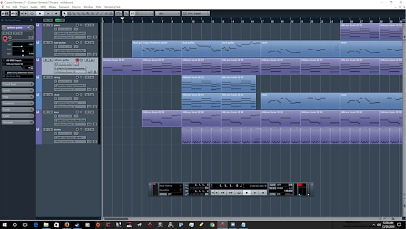Adjust the inspector pan slider

point(23,51)
